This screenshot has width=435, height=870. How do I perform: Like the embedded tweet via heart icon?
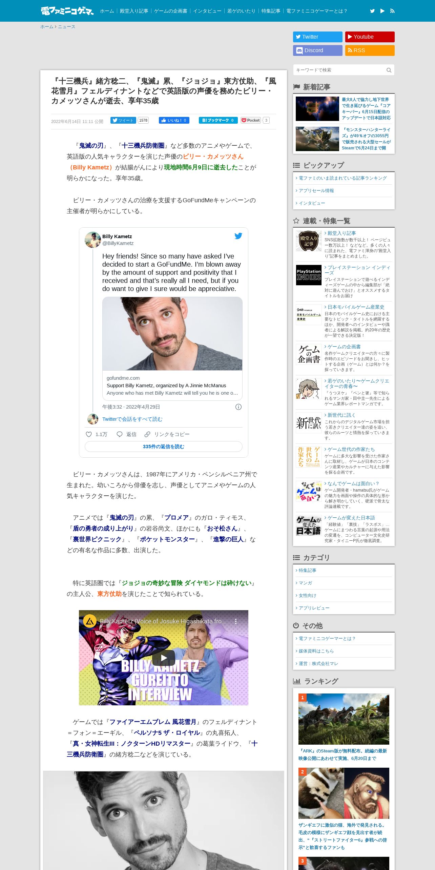(x=89, y=434)
